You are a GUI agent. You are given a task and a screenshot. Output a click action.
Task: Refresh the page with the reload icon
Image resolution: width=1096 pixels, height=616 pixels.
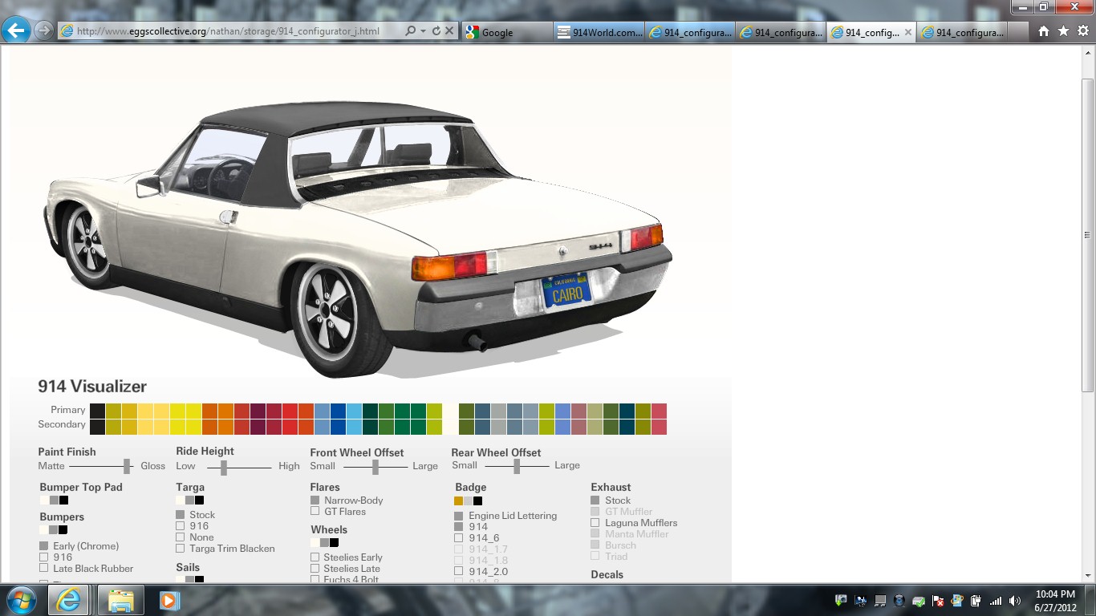point(436,31)
